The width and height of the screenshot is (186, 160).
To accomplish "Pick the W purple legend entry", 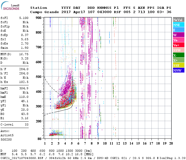I will pyautogui.click(x=179, y=35).
